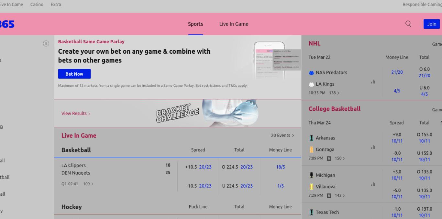Open Live In Game top menu link
The image size is (442, 219).
(11, 5)
